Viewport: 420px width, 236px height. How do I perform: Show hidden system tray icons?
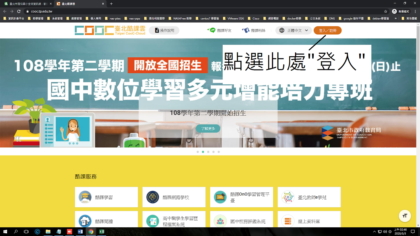[374, 232]
